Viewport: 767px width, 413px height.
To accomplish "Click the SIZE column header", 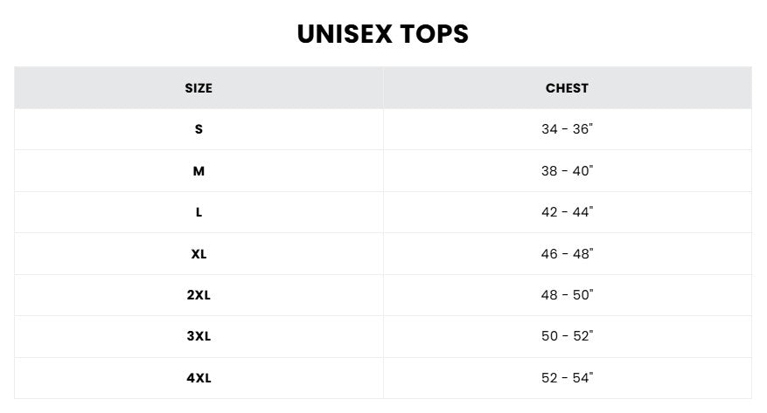I will pyautogui.click(x=199, y=88).
